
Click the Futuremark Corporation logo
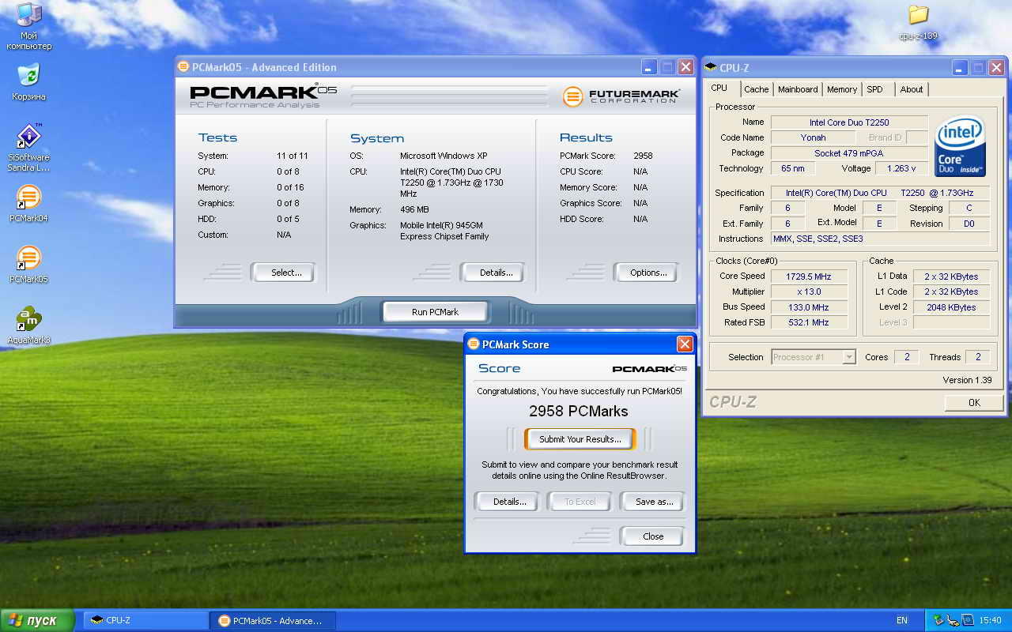621,96
